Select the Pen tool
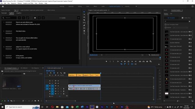Viewport: 195px width, 109px height. [x=84, y=25]
